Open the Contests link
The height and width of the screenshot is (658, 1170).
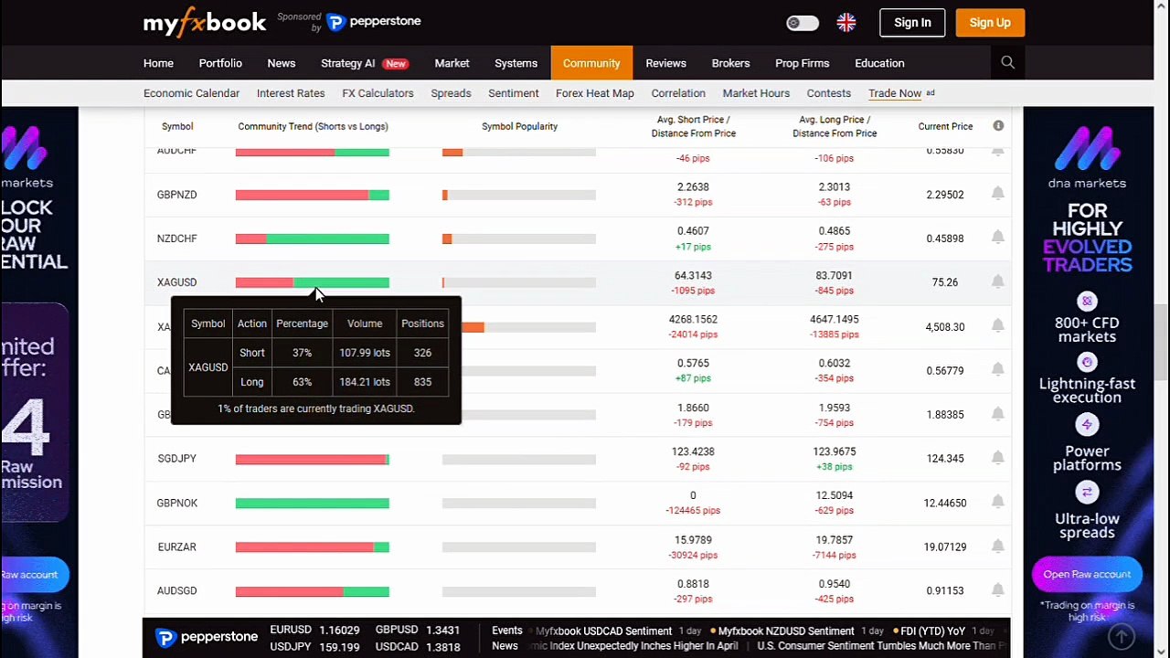click(829, 93)
